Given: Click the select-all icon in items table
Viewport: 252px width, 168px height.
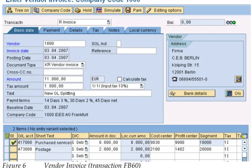Looking at the screenshot, I should pos(7,136).
